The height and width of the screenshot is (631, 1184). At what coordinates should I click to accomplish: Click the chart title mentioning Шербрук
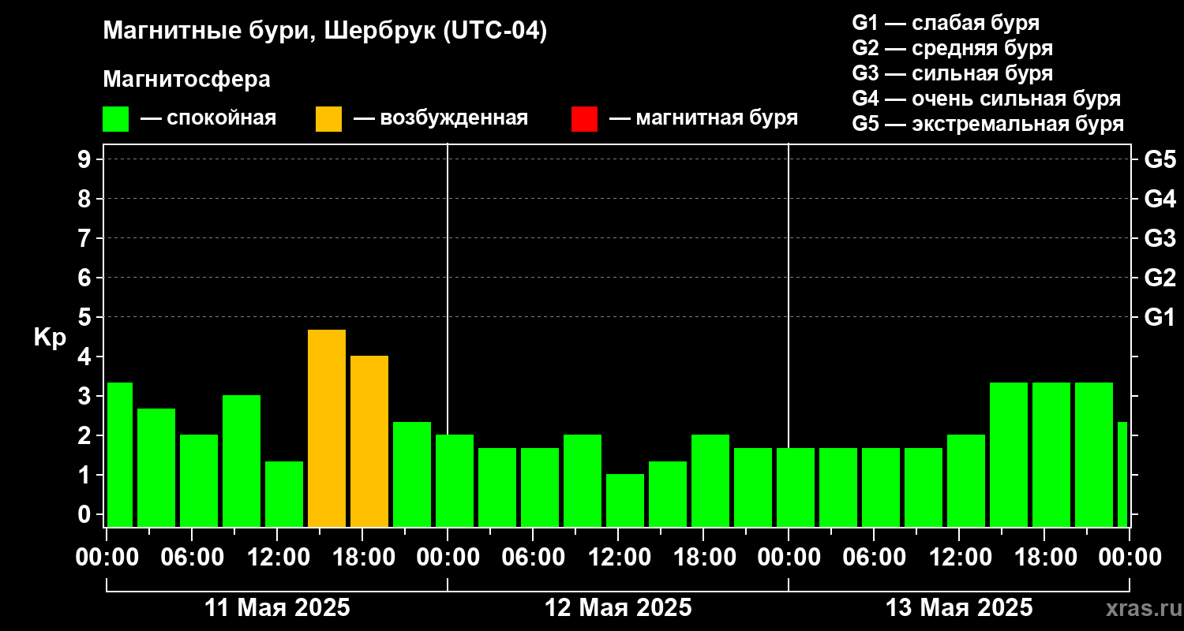[x=324, y=32]
